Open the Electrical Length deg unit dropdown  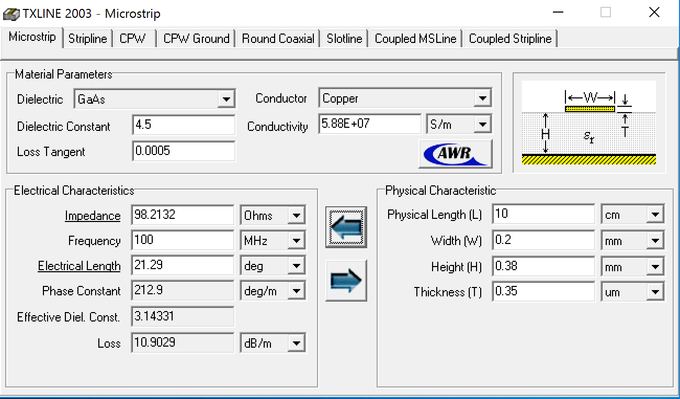click(296, 265)
